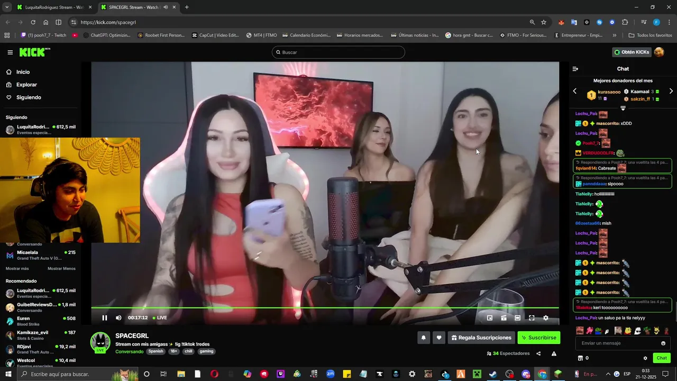Open browser extensions puzzle icon

click(625, 22)
